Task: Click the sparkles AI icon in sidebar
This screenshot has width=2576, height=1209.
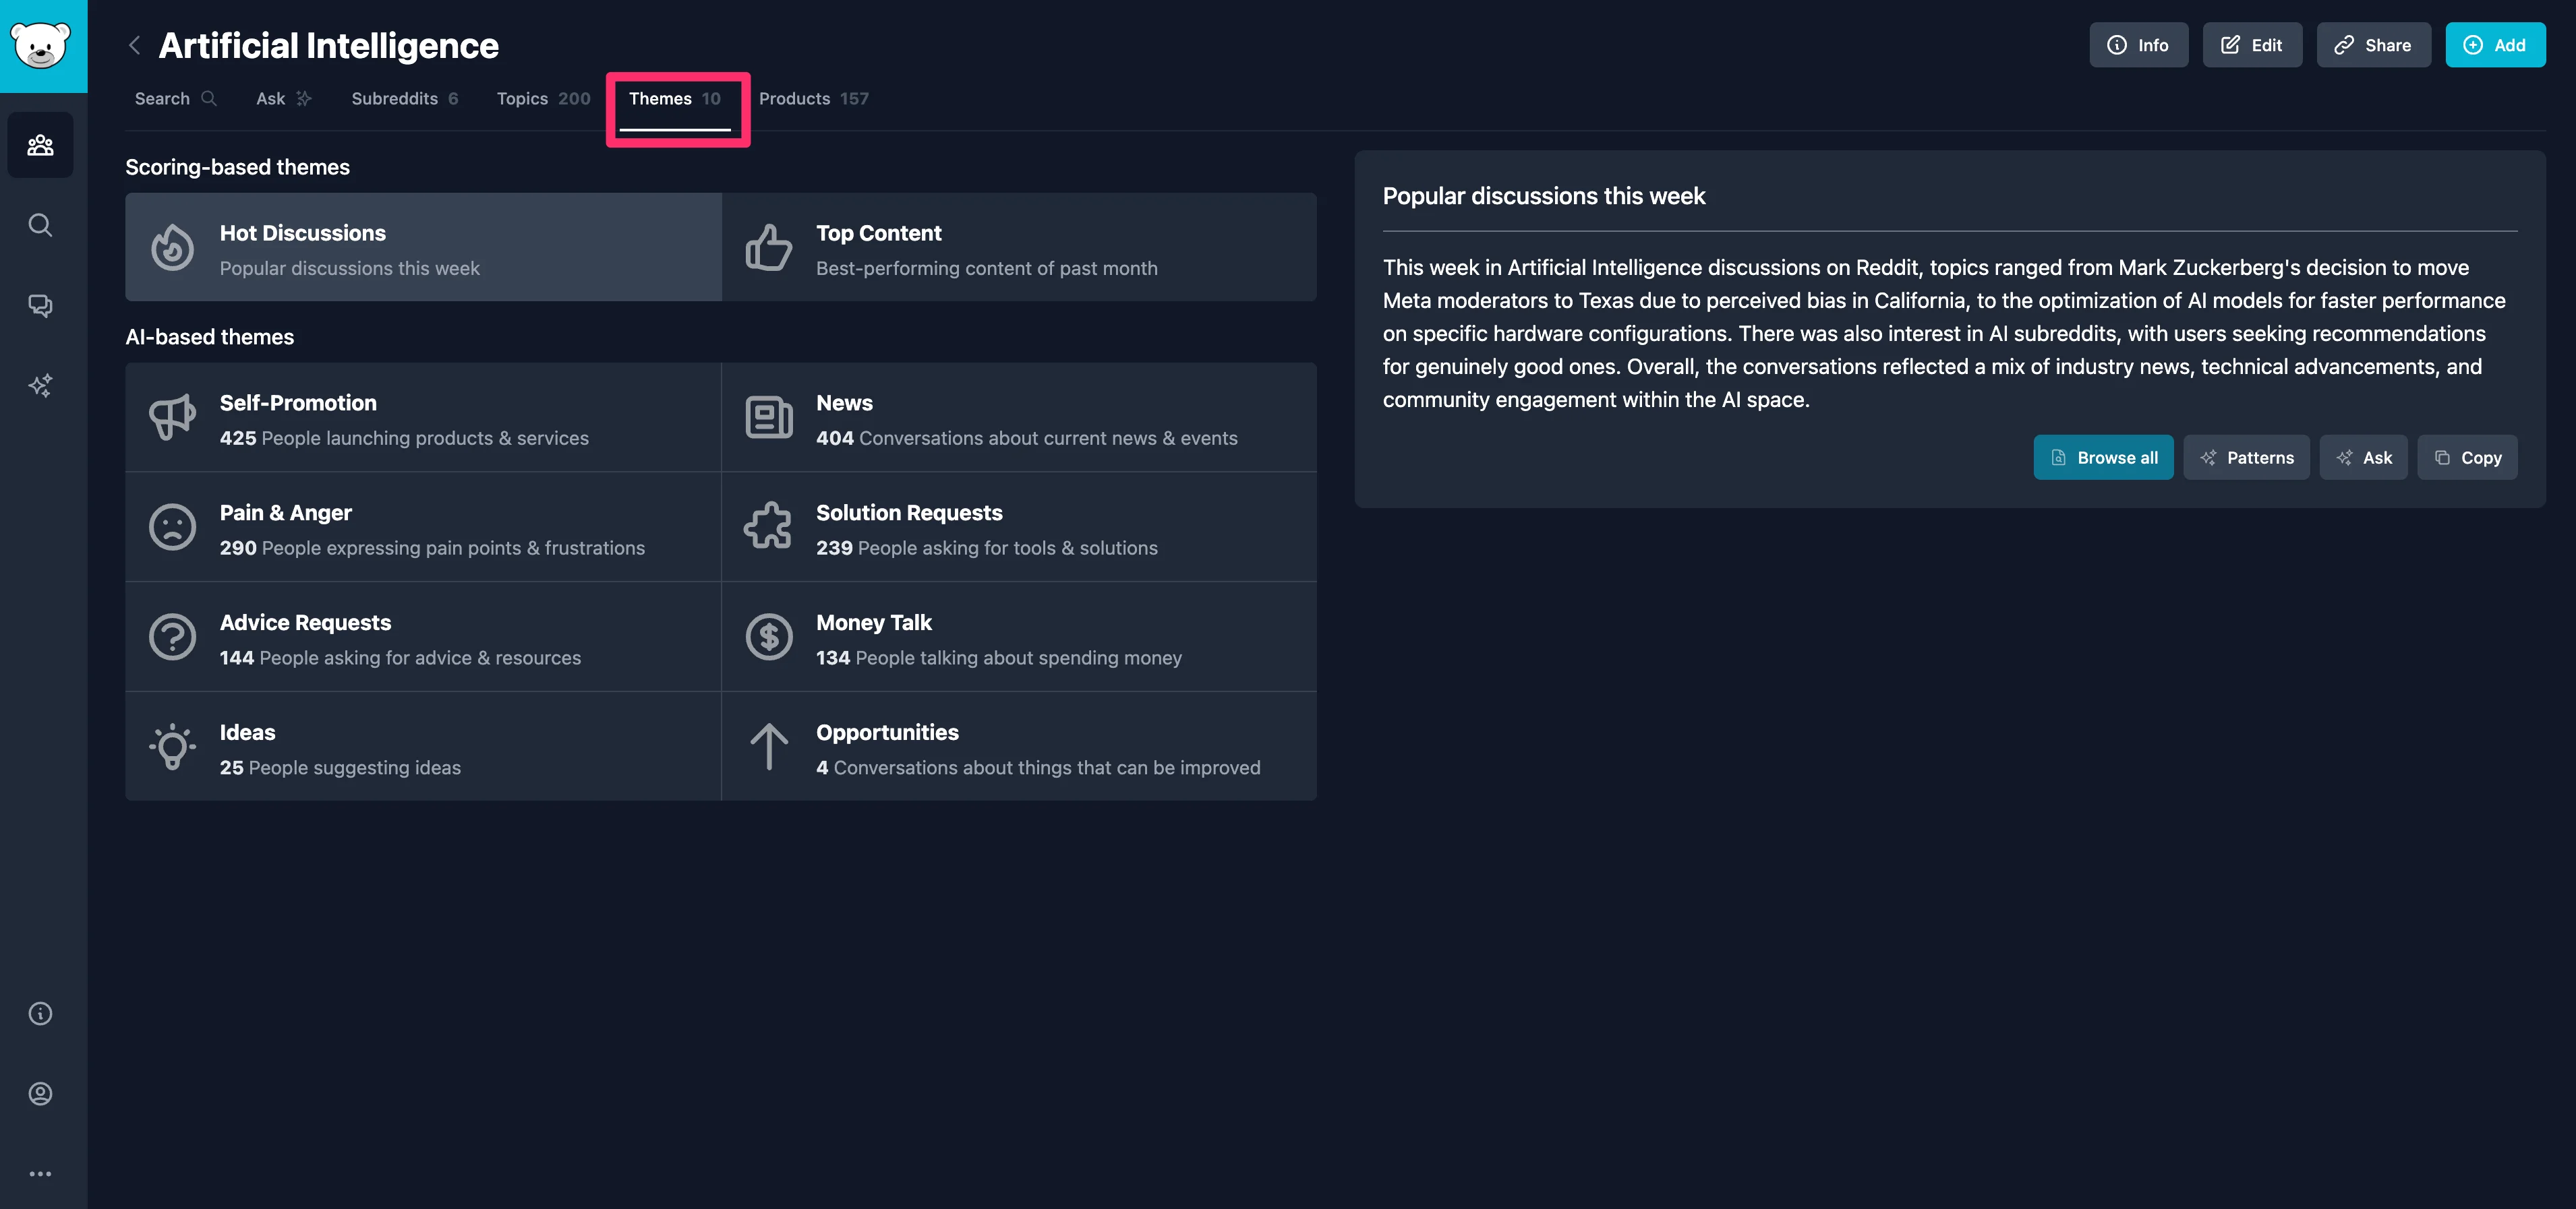Action: 41,385
